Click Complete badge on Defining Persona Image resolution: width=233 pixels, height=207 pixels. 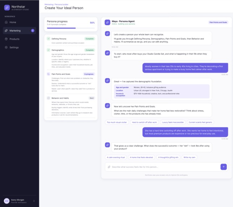click(x=90, y=39)
